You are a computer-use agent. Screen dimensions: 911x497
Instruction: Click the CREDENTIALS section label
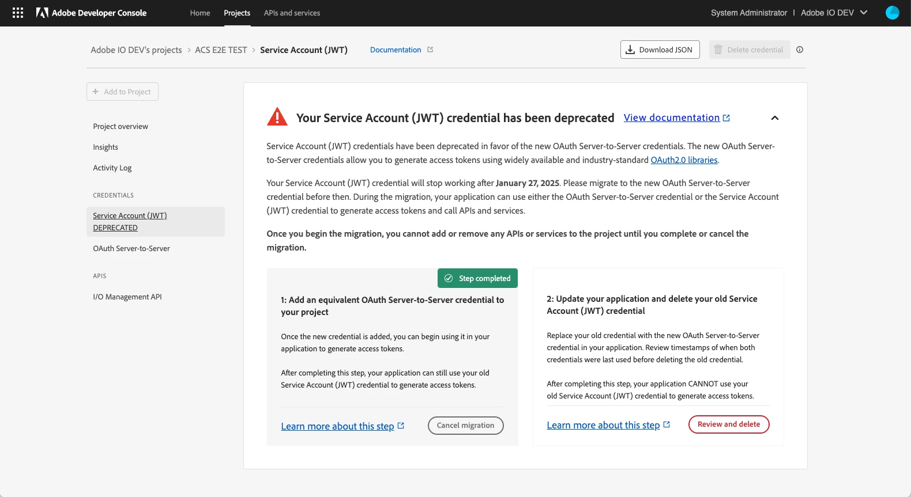(114, 195)
